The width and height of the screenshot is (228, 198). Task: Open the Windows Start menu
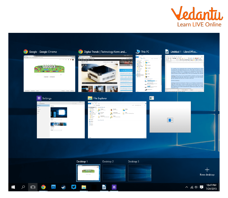13,187
